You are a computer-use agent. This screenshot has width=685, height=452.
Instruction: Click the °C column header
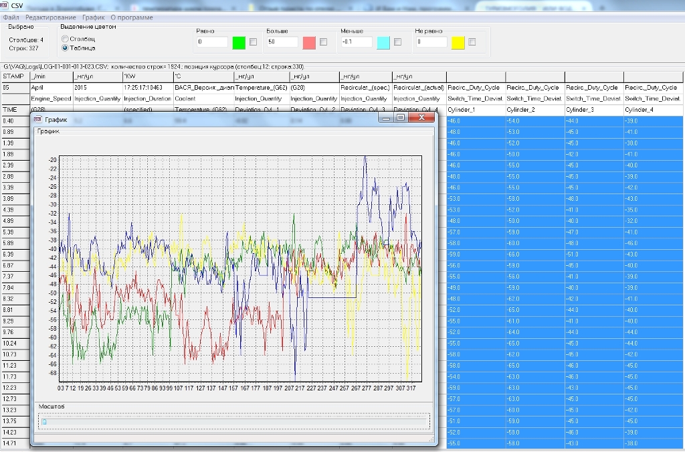coord(203,76)
